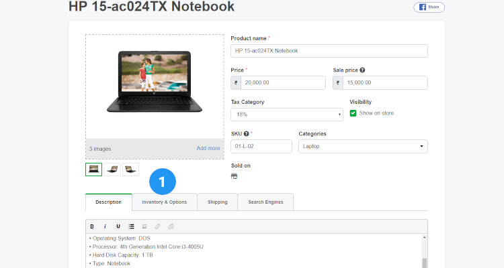Toggle underline formatting in editor toolbar
Screen dimensions: 504x268
(x=118, y=226)
